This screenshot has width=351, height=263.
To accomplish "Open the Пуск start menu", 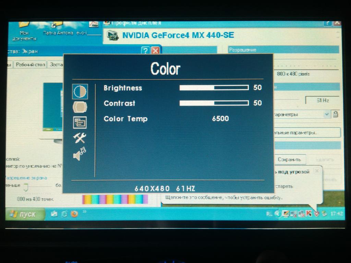I will click(25, 214).
